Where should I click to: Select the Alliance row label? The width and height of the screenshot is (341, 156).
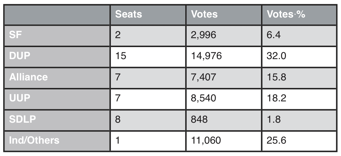pos(28,77)
